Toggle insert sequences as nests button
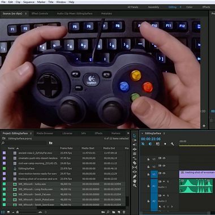This screenshot has width=215, height=215. 143,144
